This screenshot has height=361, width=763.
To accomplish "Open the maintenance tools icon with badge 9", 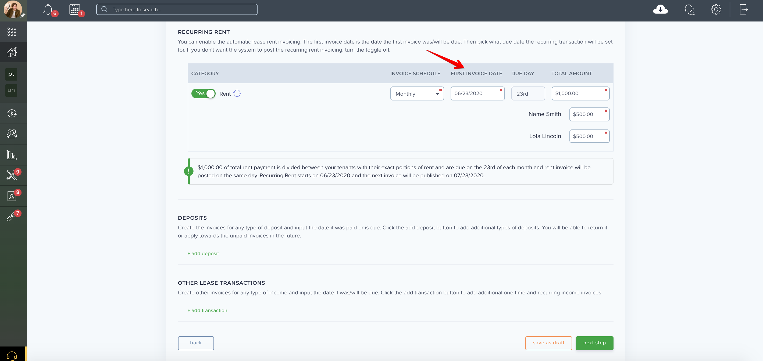I will (x=12, y=175).
